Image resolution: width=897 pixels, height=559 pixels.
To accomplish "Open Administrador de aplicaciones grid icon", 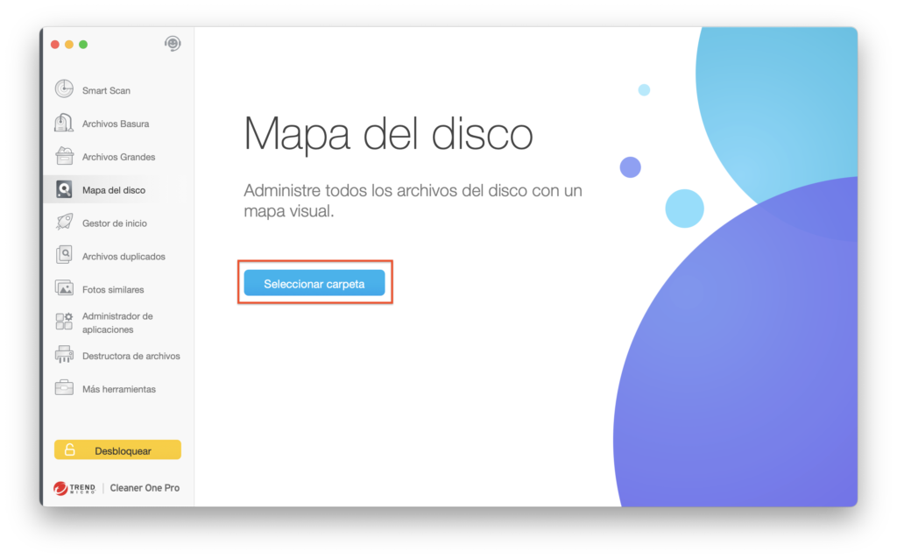I will pyautogui.click(x=64, y=322).
